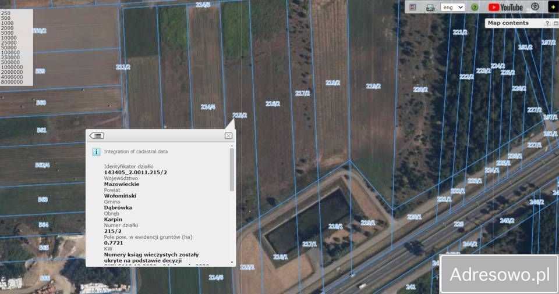Click the Wołomiński powiat value
Image resolution: width=559 pixels, height=294 pixels.
pos(120,196)
